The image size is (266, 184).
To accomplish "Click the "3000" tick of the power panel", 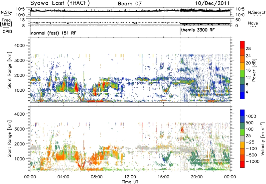I will 20,60.
